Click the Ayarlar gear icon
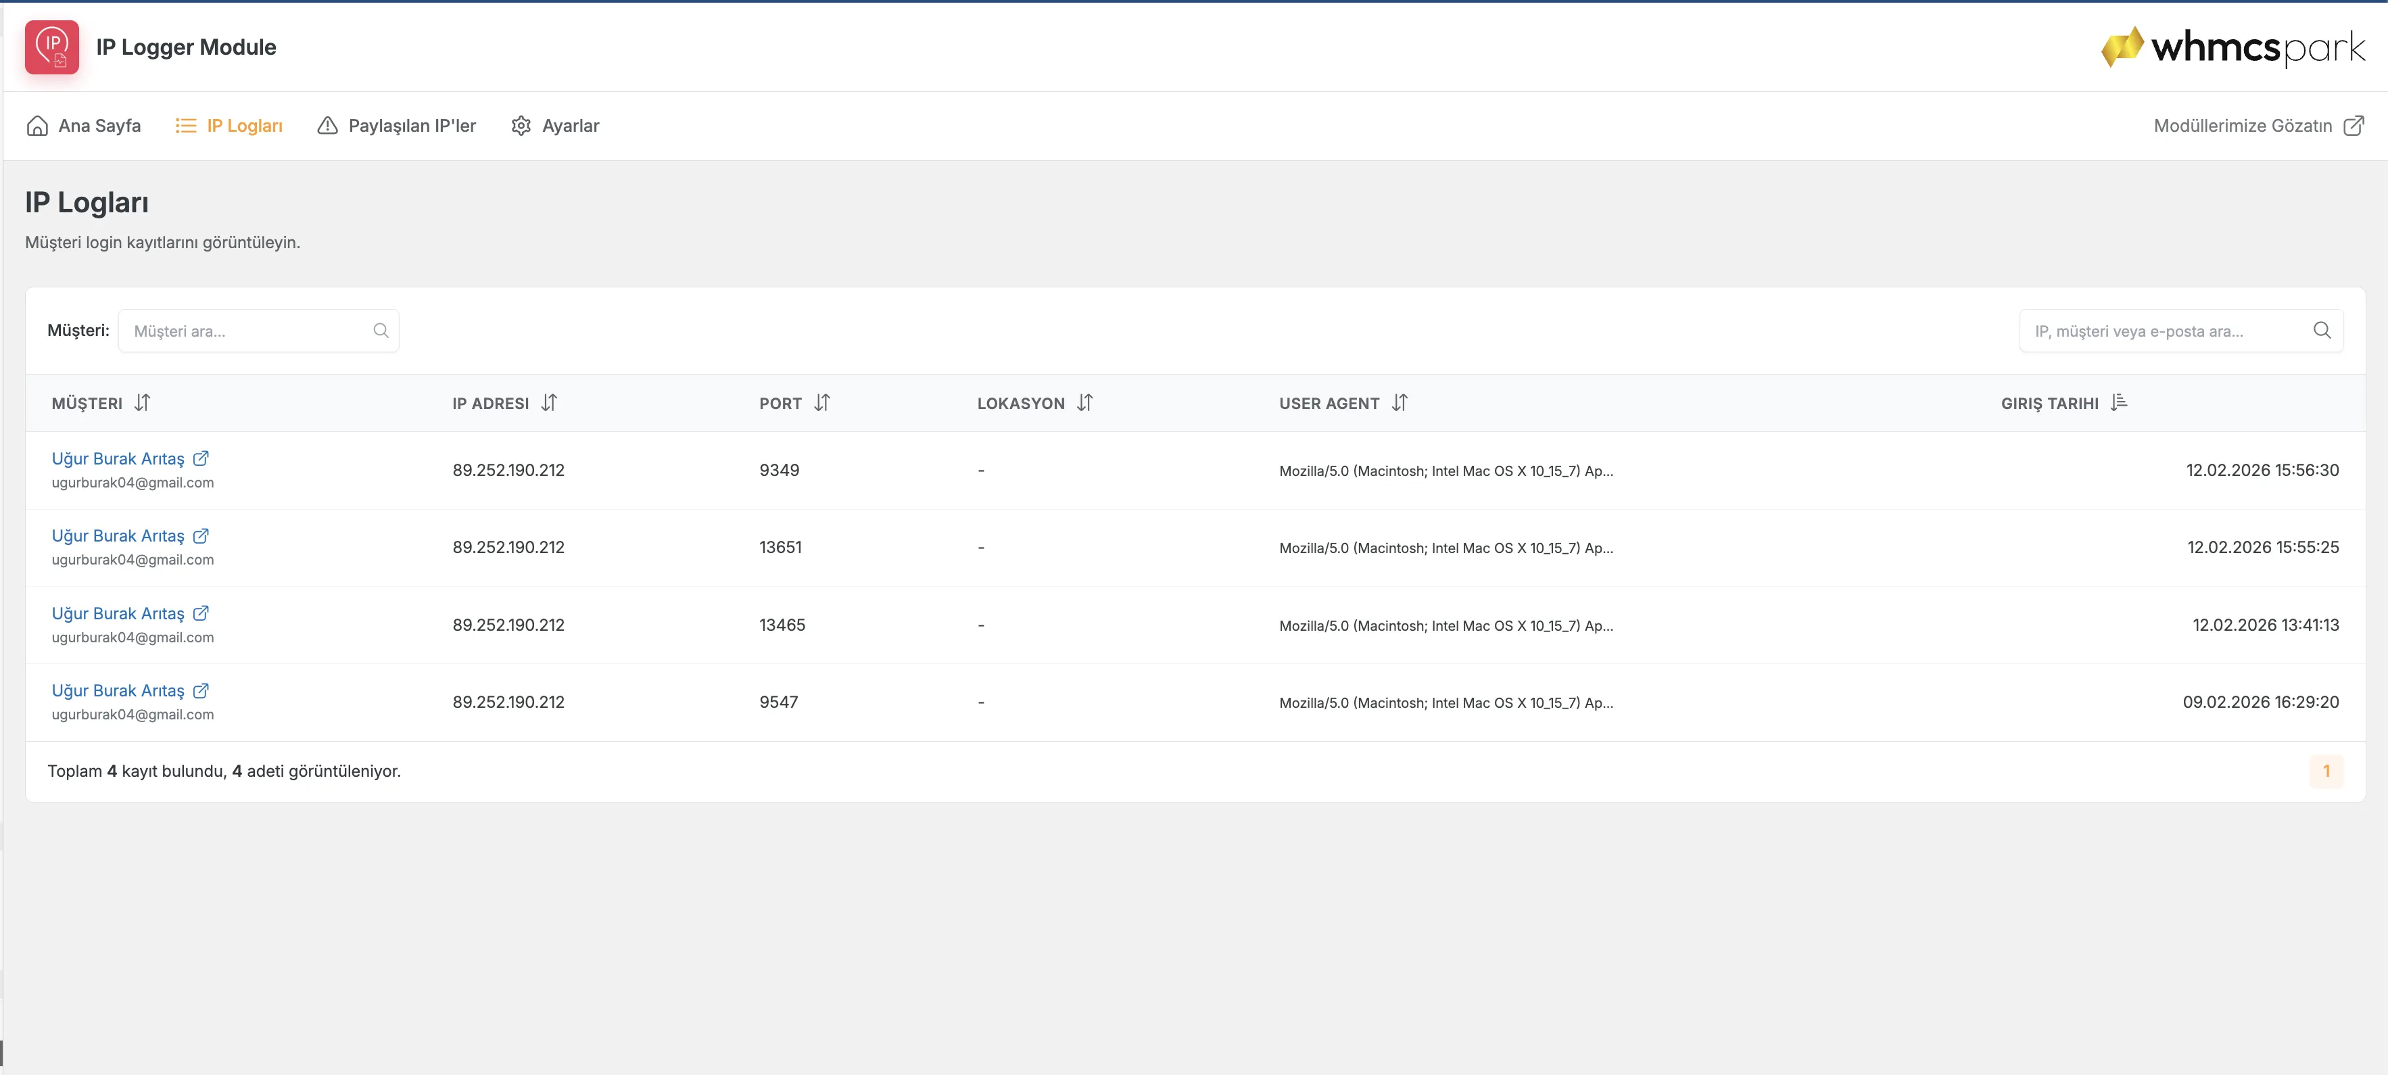Image resolution: width=2388 pixels, height=1075 pixels. [x=521, y=126]
